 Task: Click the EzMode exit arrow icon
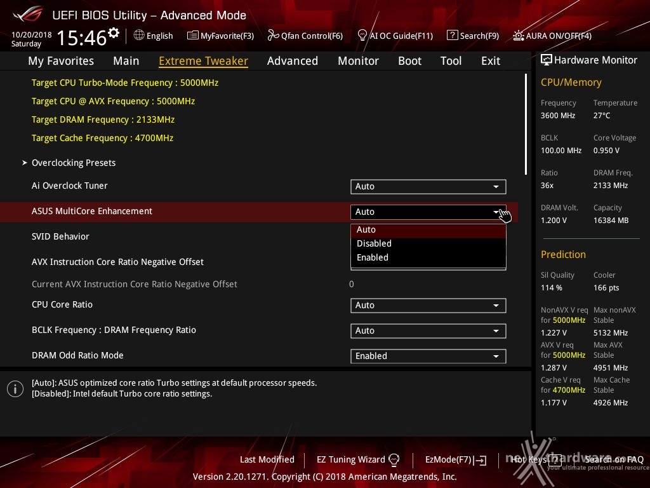tap(481, 460)
